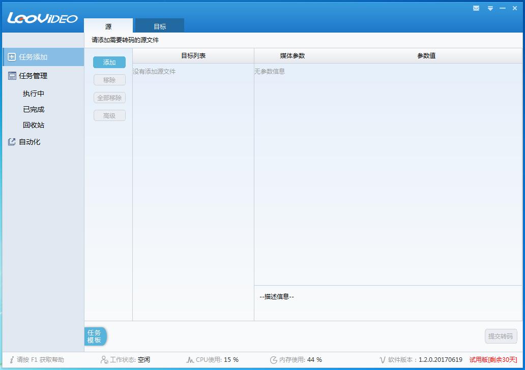525x370 pixels.
Task: Switch to the 目标 tab
Action: tap(159, 26)
